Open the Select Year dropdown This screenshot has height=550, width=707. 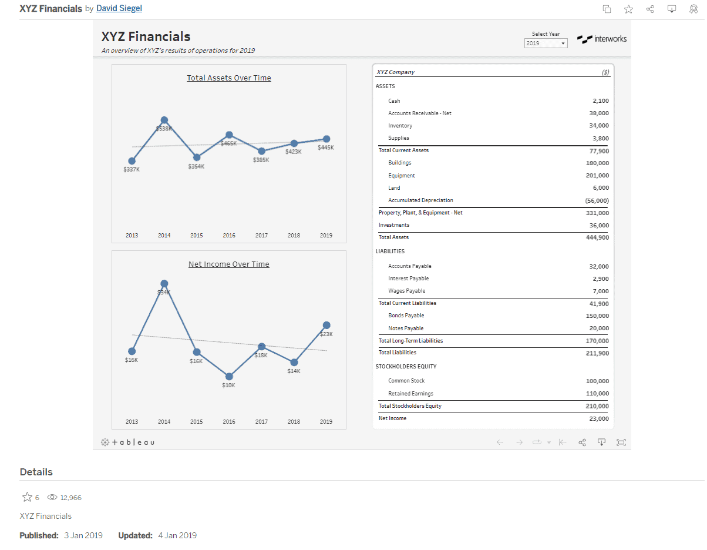546,43
